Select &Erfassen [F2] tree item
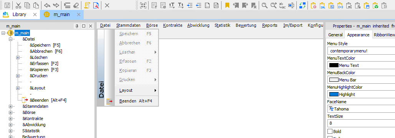The height and width of the screenshot is (138, 395). coord(44,63)
